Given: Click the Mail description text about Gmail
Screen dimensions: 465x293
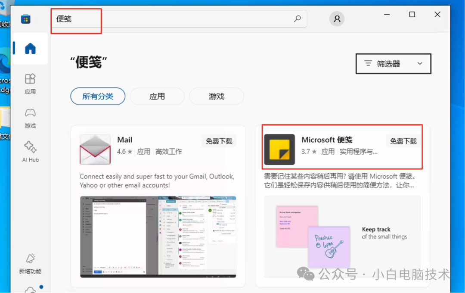Looking at the screenshot, I should pyautogui.click(x=157, y=181).
